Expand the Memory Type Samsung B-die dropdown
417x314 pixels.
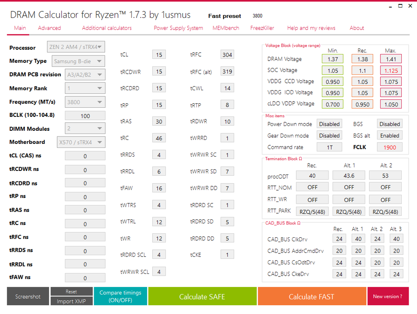pos(78,61)
